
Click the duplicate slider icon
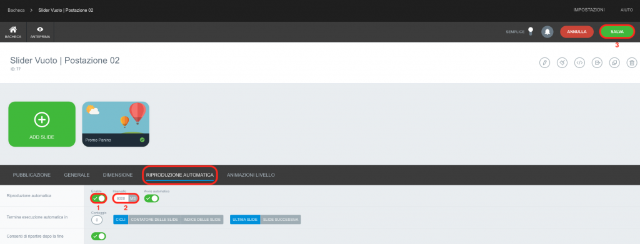[x=614, y=63]
